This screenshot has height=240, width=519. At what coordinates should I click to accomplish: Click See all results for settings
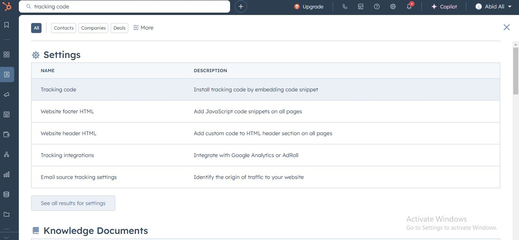coord(73,203)
